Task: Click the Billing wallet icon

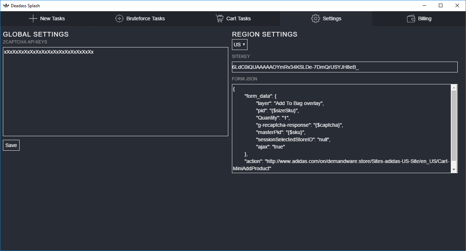Action: pos(411,18)
